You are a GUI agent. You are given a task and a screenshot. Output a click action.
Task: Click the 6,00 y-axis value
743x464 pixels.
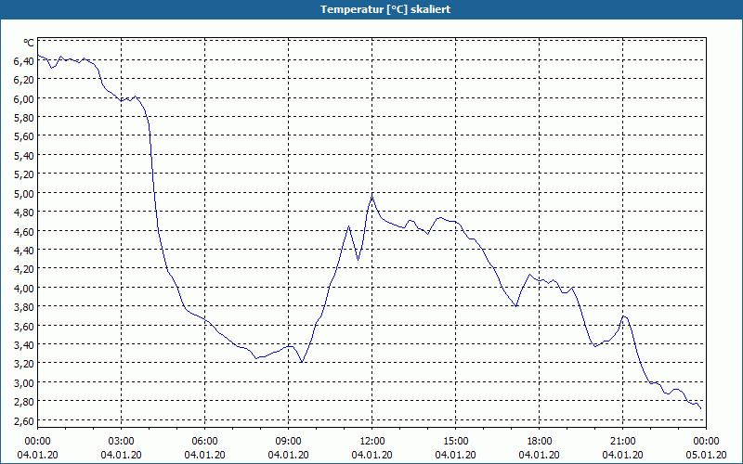[24, 98]
